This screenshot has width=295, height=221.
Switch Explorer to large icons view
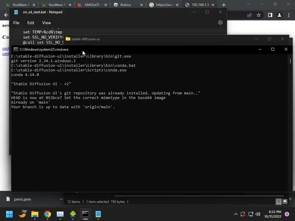click(285, 202)
